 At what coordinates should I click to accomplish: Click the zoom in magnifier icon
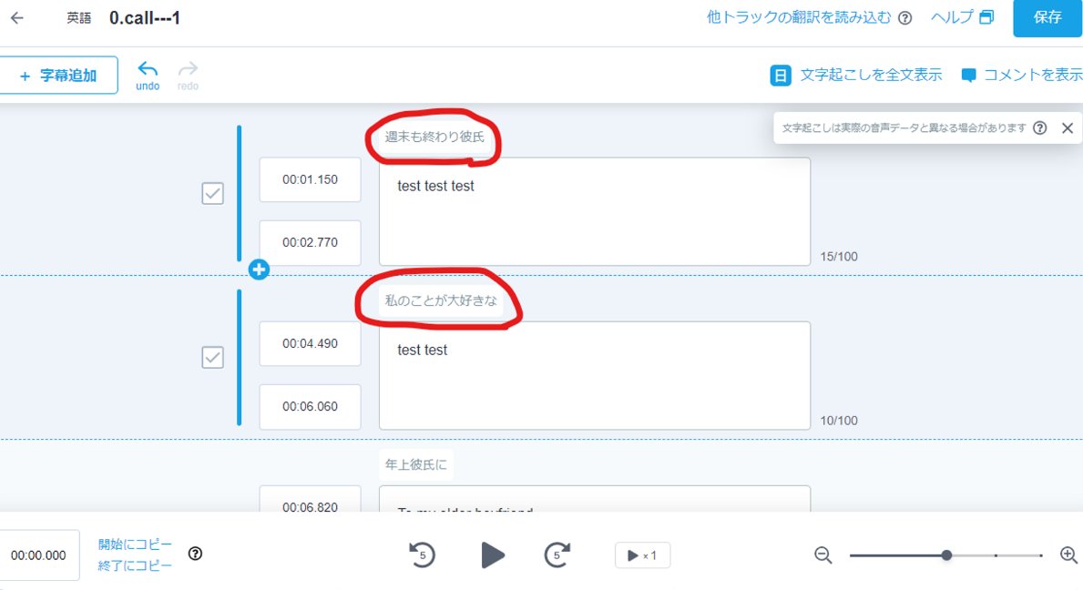[1068, 554]
